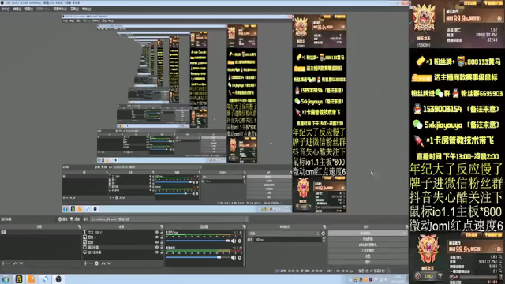Add a new source with the plus icon
Screen dimensions: 505x284
[85, 263]
